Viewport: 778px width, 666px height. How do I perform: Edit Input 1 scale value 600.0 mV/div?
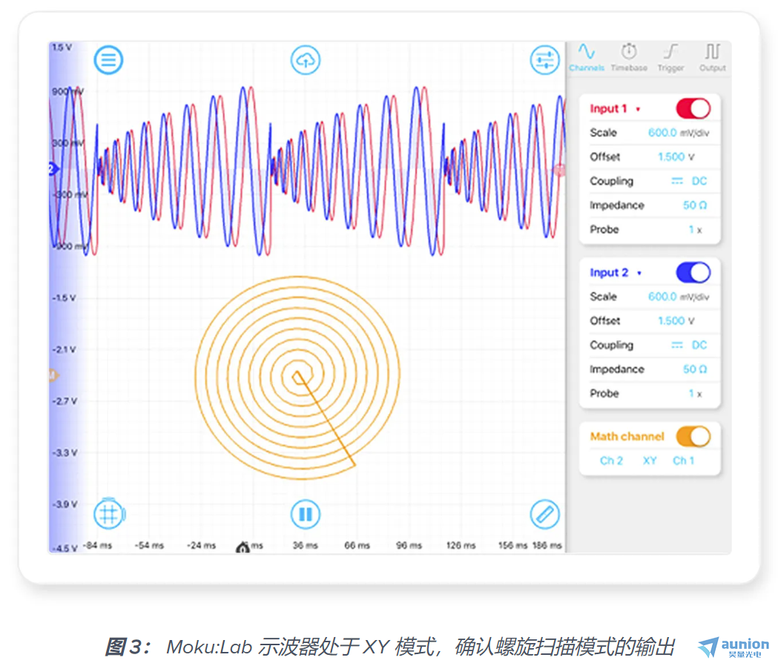tap(679, 133)
